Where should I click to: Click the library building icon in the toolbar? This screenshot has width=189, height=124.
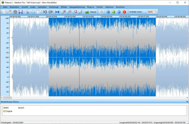coord(15,12)
